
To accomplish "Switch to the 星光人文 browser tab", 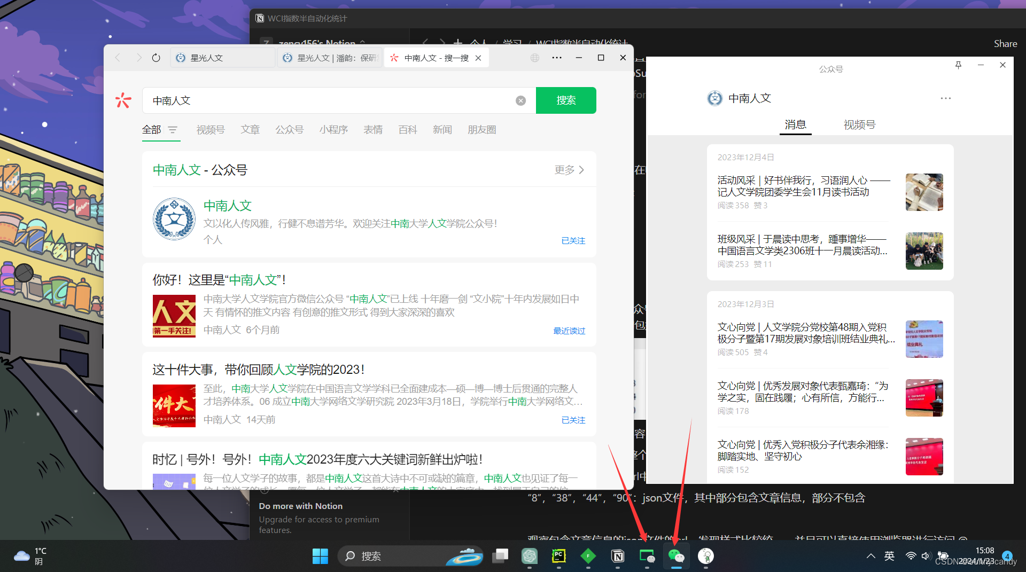I will click(x=223, y=58).
